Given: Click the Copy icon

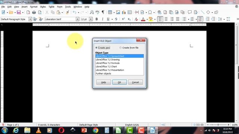Looking at the screenshot, I should click(53, 12).
